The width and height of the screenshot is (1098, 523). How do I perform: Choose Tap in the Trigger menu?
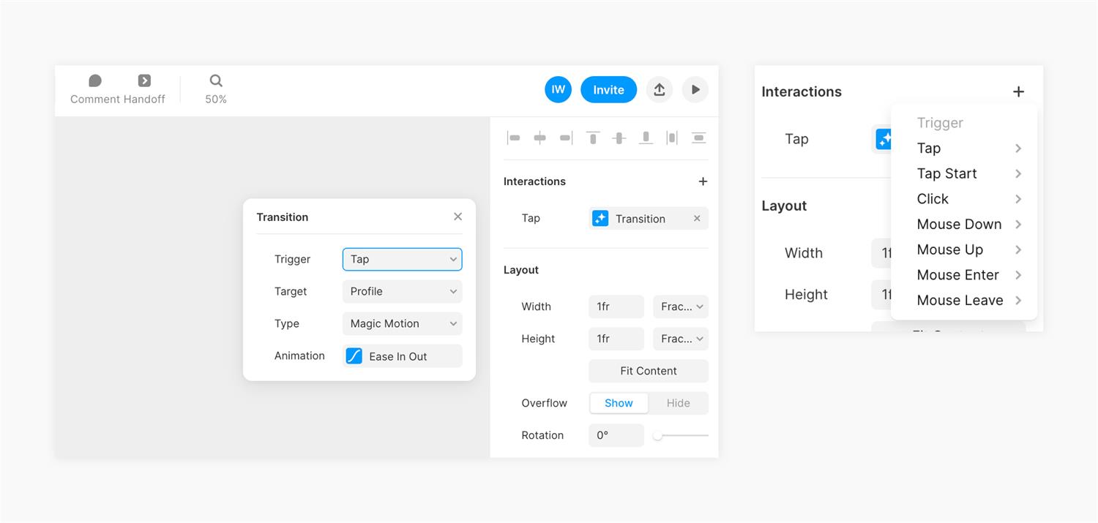964,148
